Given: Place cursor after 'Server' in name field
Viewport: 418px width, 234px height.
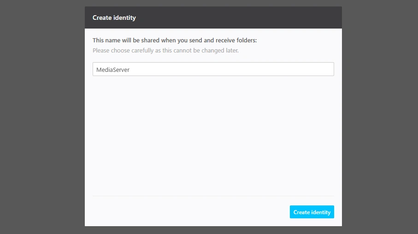Looking at the screenshot, I should 130,70.
